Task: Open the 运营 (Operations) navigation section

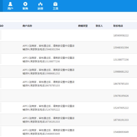Action: click(x=40, y=6)
